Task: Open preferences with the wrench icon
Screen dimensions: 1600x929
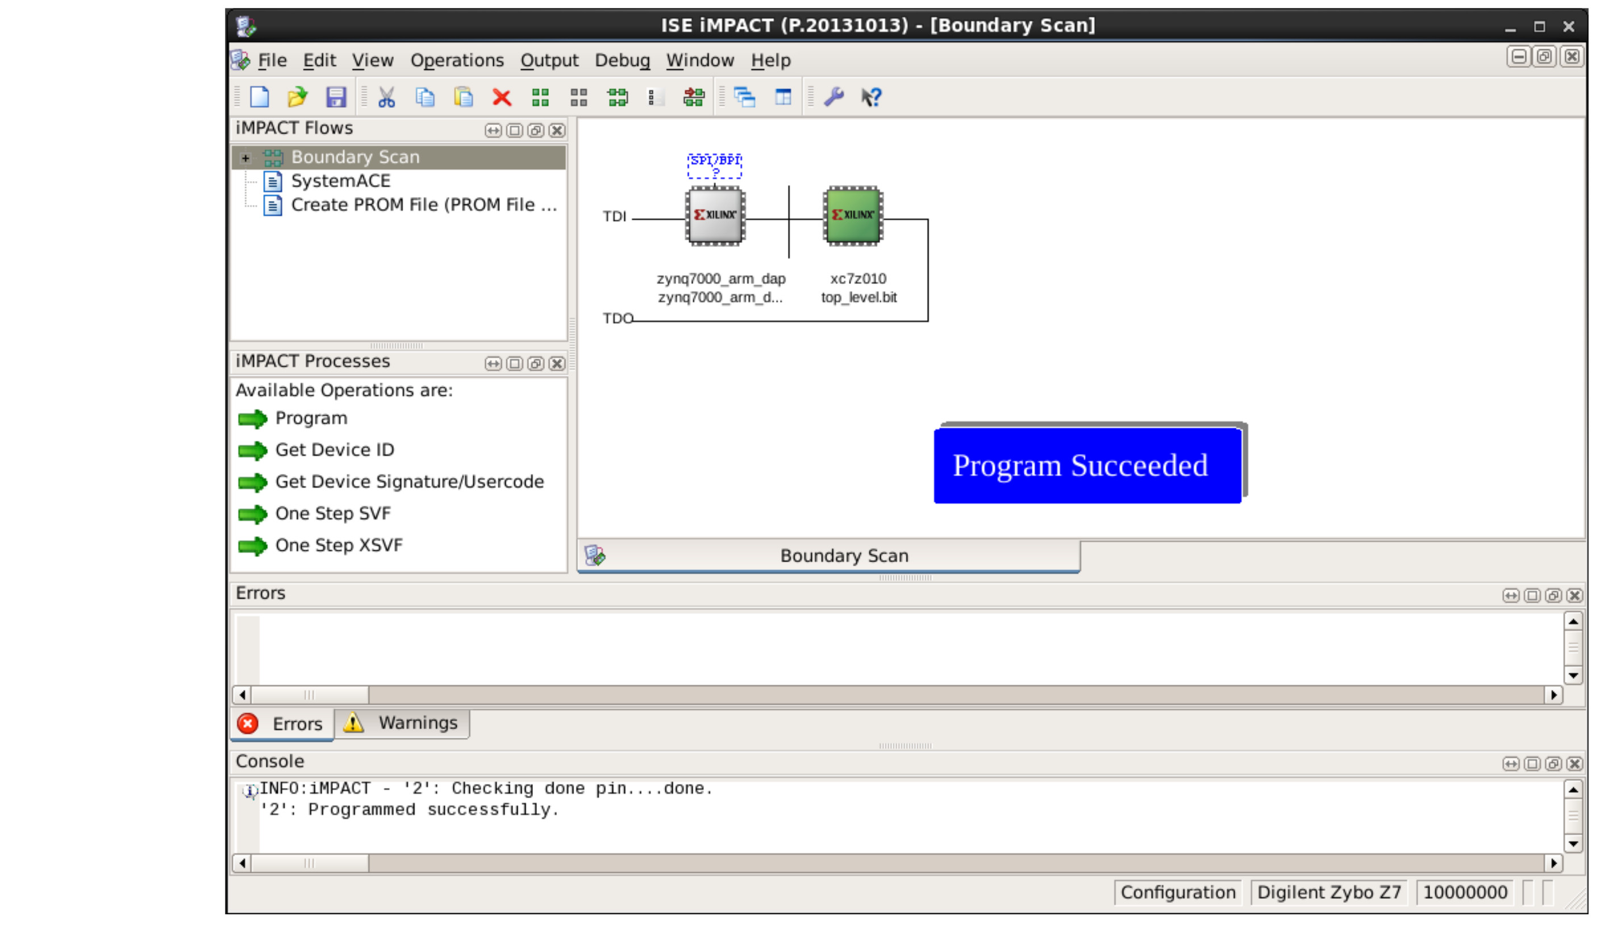Action: coord(834,98)
